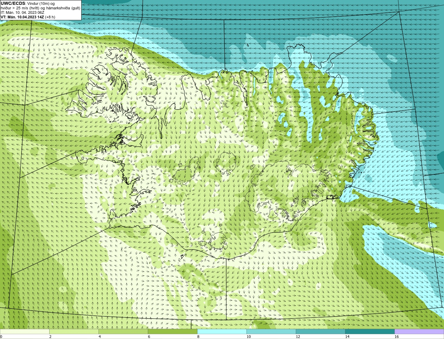Click the 14–16 m/s dark teal legend swatch
Viewport: 444px width, 339px height.
[x=370, y=332]
